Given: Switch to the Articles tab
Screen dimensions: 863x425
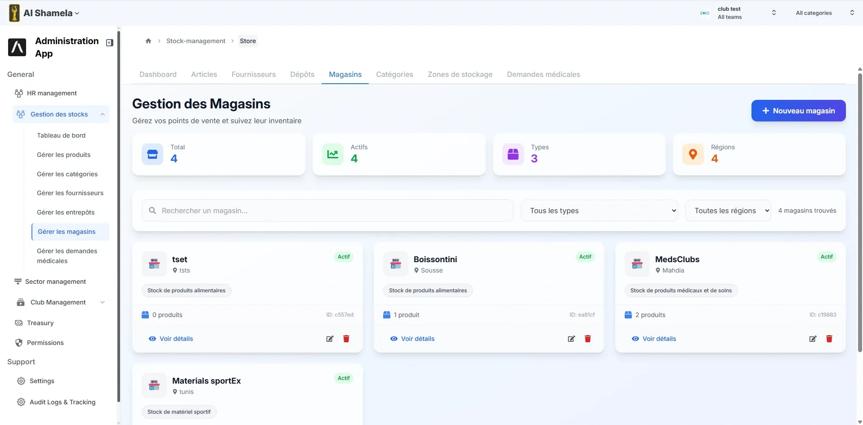Looking at the screenshot, I should [204, 74].
